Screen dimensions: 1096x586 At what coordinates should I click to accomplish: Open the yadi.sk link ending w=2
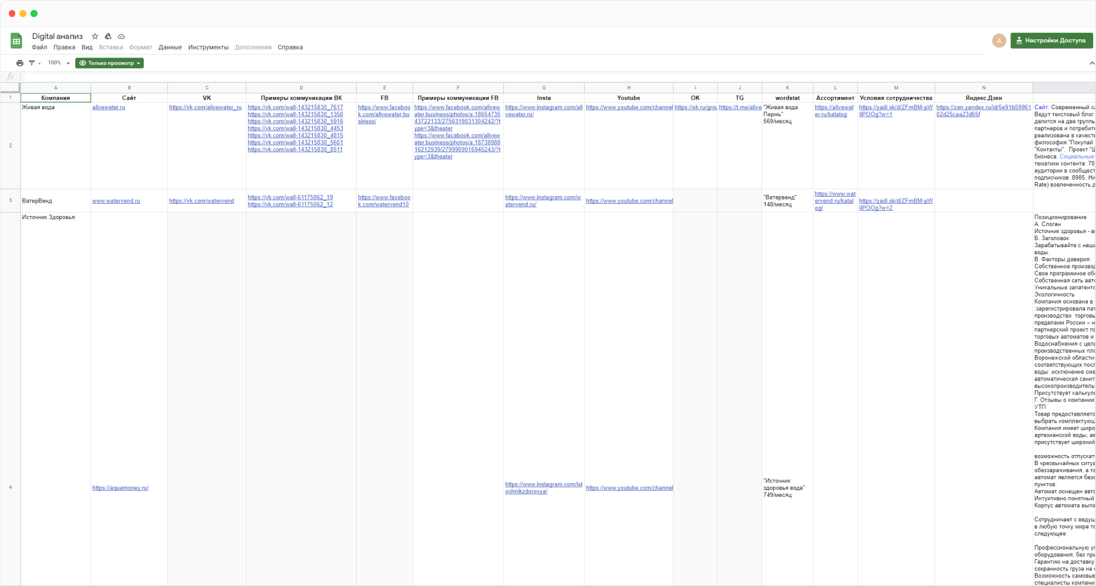pos(896,204)
